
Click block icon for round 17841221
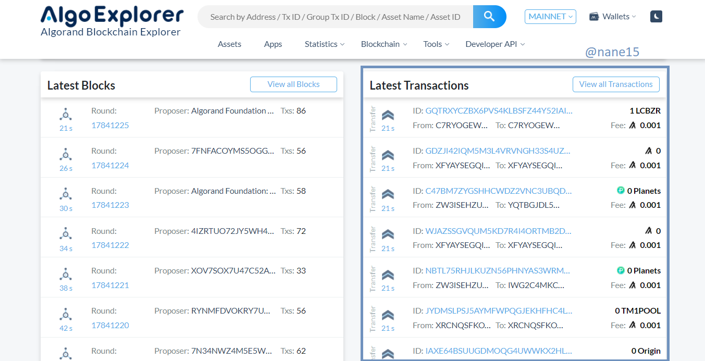coord(66,274)
